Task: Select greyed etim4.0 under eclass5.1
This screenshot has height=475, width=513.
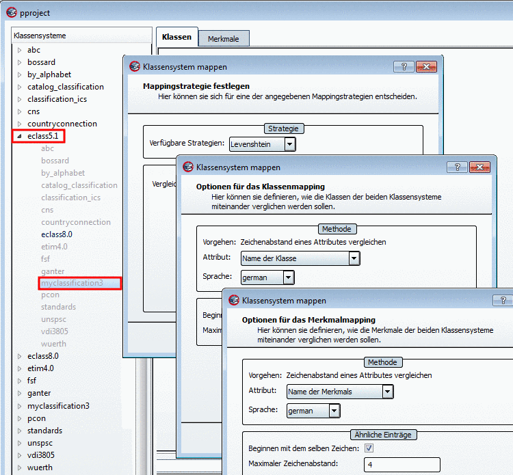Action: (54, 247)
